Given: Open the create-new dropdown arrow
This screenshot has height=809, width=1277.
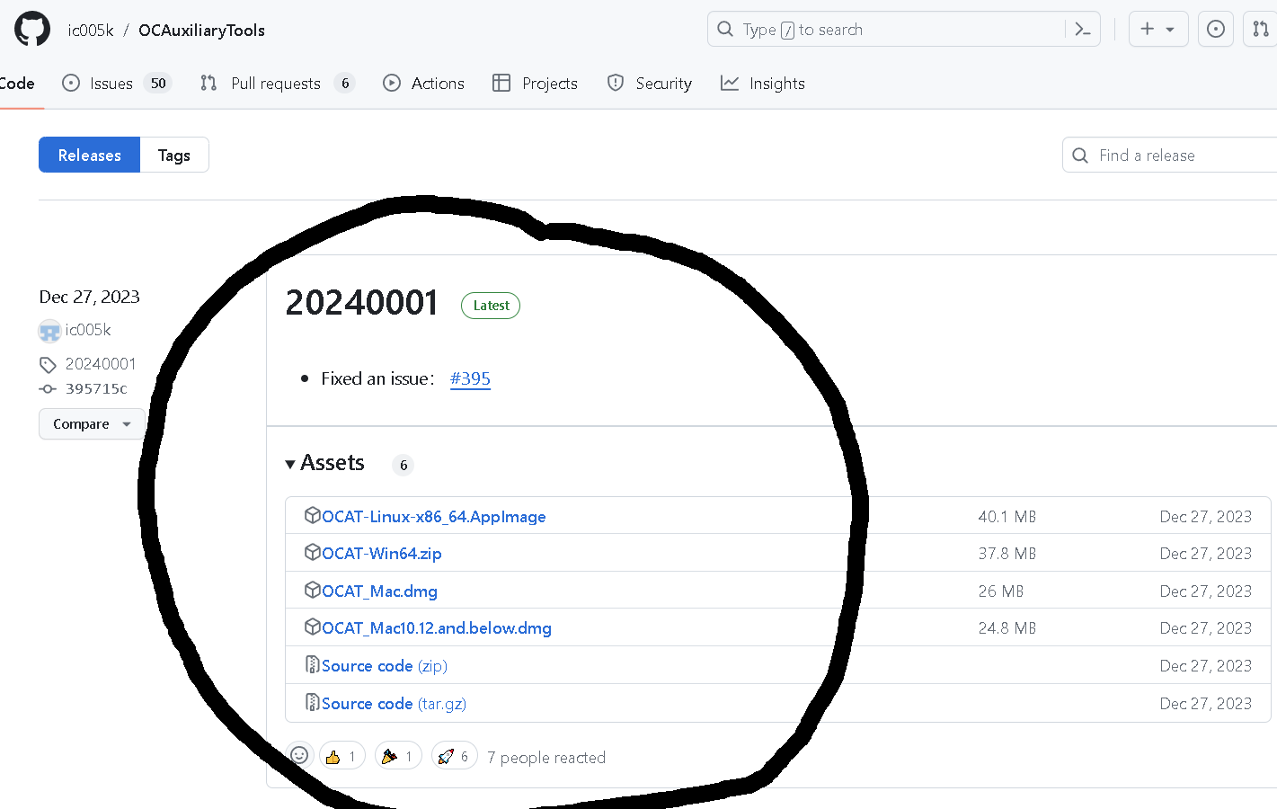Looking at the screenshot, I should pyautogui.click(x=1170, y=30).
